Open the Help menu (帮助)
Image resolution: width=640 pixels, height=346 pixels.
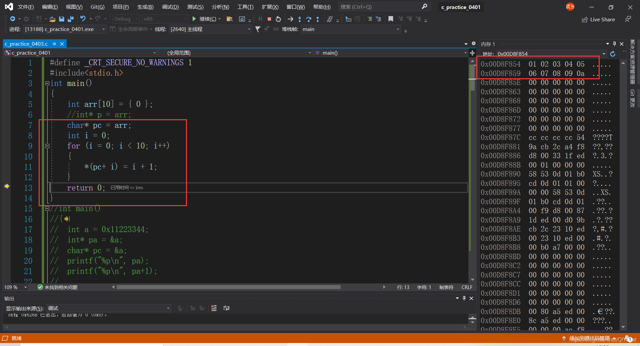click(322, 7)
